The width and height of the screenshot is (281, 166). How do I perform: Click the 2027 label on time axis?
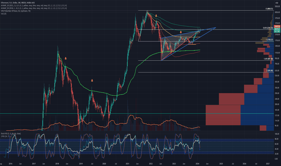[268, 164]
